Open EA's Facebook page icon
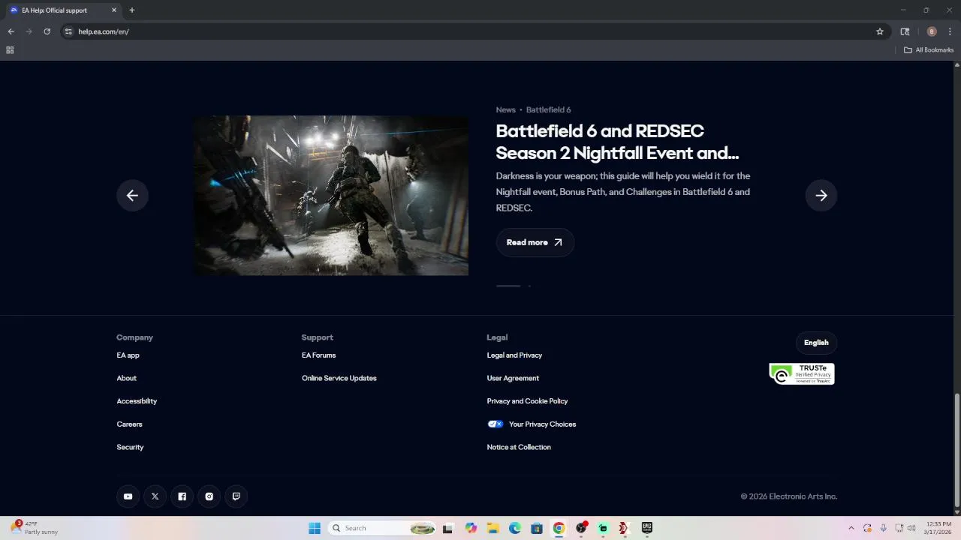 [182, 496]
